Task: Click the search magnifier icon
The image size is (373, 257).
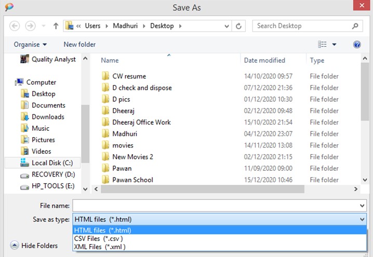Action: [355, 26]
